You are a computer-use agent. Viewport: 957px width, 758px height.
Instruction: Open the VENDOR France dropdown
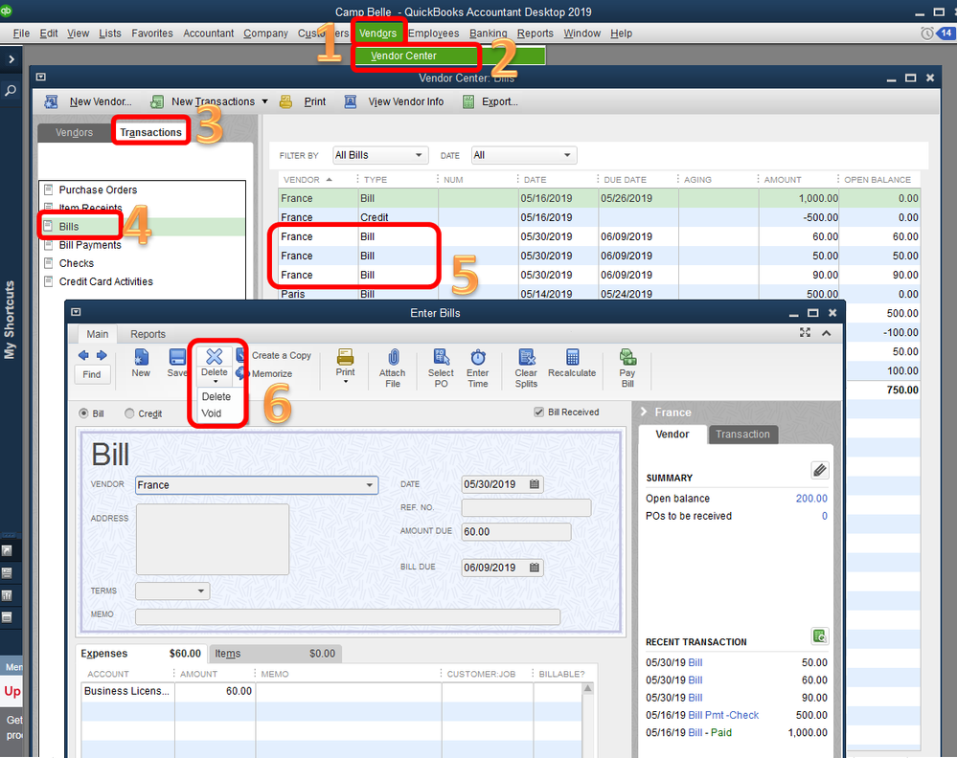(x=257, y=485)
